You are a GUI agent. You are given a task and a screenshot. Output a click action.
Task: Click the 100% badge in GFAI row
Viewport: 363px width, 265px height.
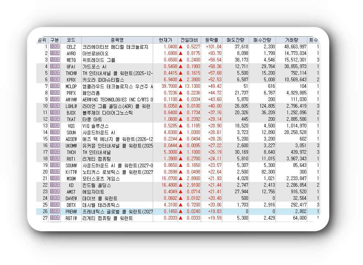pos(55,66)
